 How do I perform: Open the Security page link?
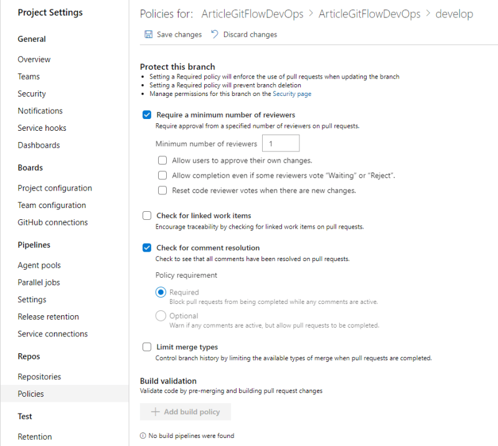coord(292,94)
